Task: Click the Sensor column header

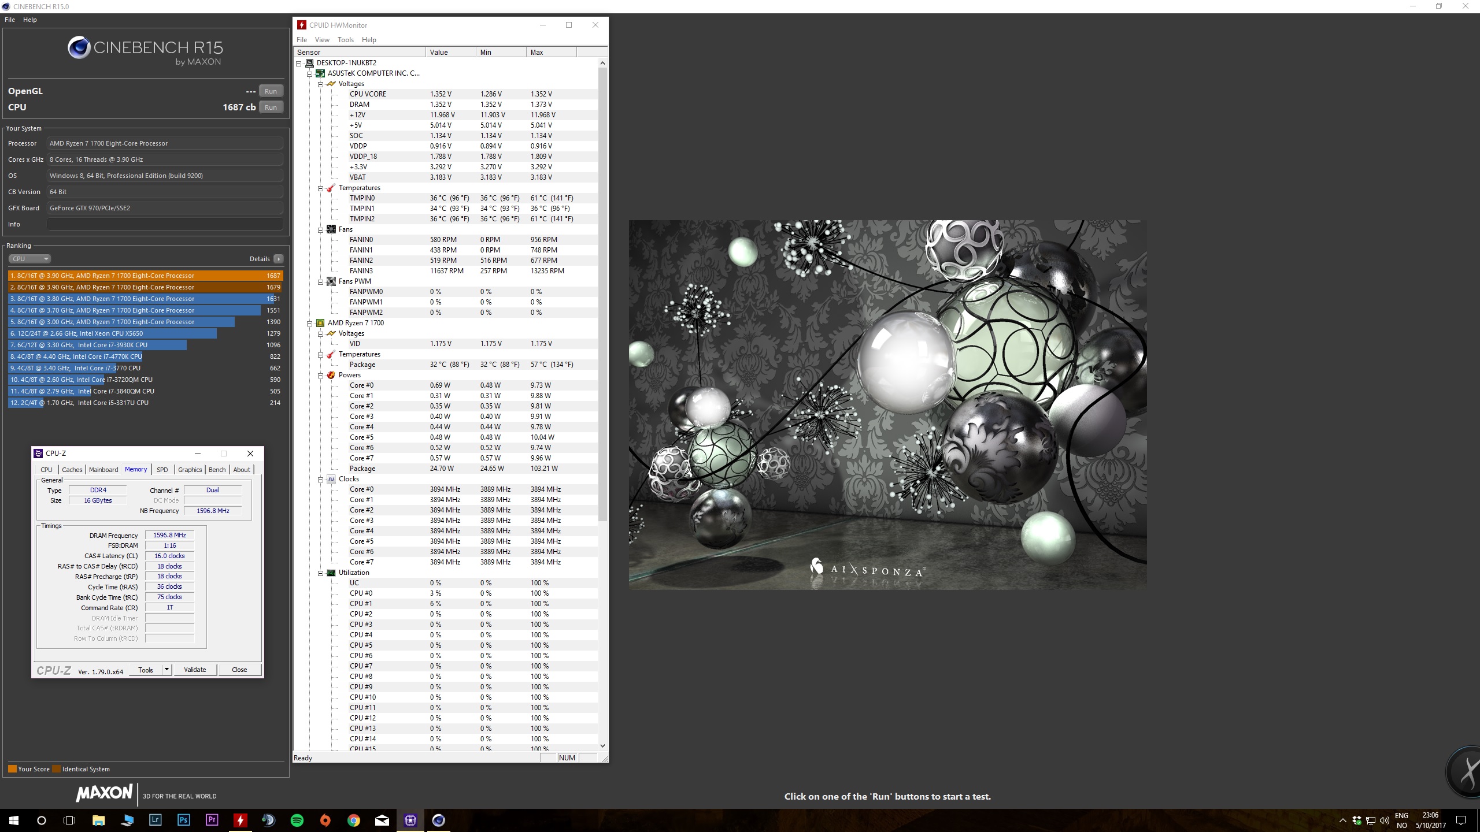Action: [x=360, y=52]
